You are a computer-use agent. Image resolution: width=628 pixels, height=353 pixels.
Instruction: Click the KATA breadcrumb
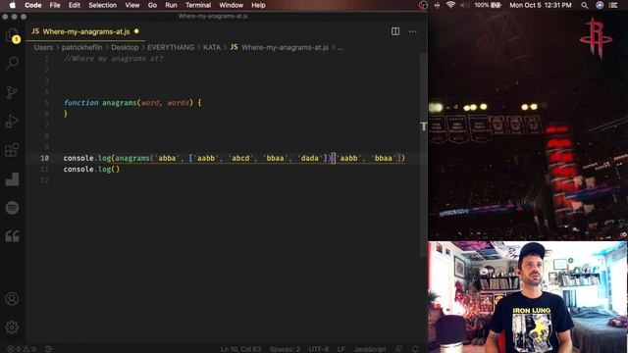click(212, 47)
